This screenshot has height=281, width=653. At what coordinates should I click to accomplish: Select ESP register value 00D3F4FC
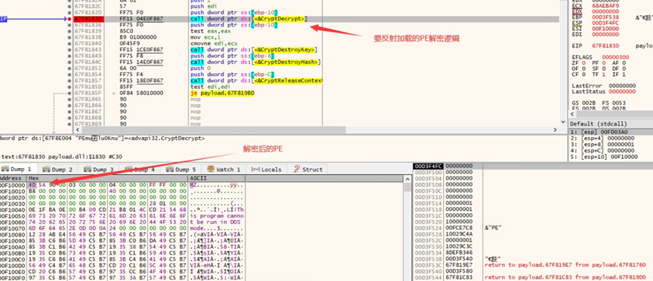tap(605, 23)
